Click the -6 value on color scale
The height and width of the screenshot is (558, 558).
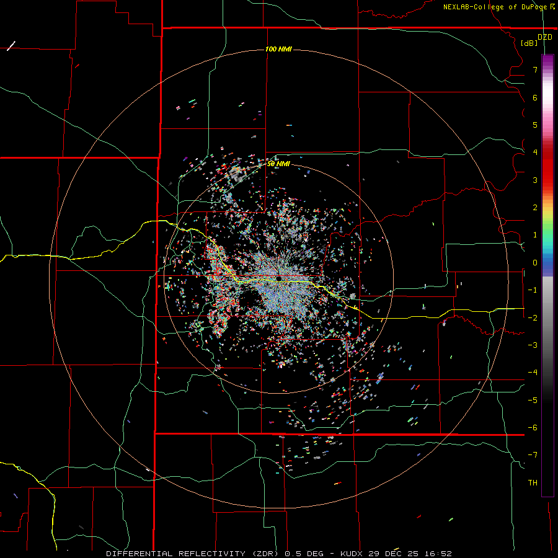533,428
